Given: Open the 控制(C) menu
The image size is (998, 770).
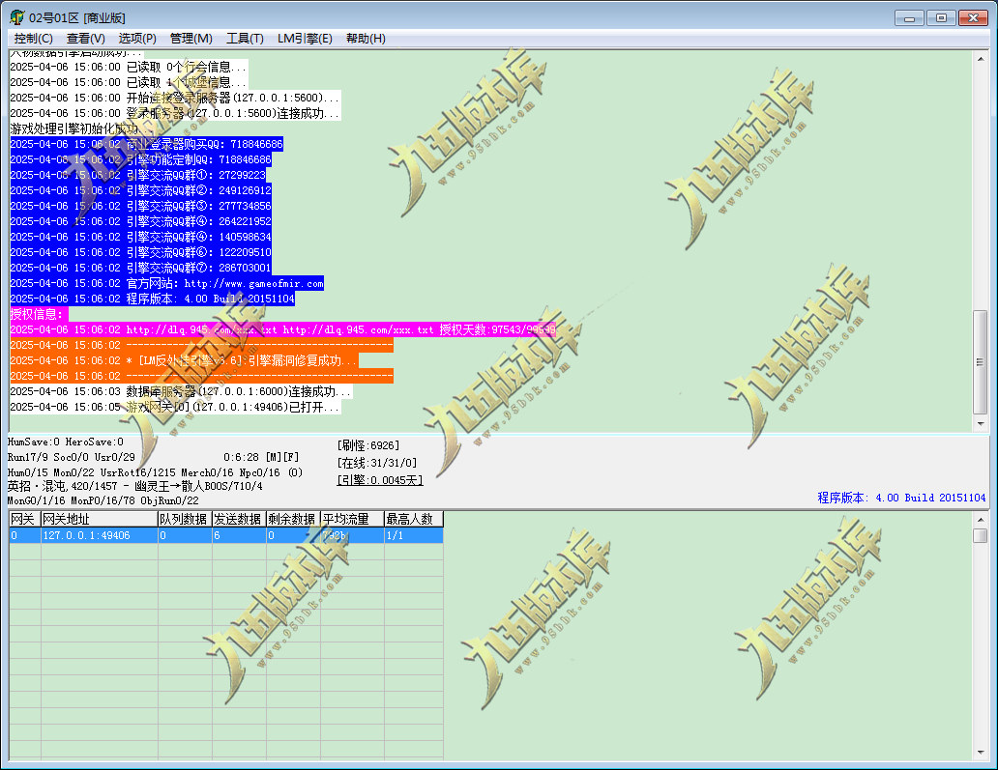Looking at the screenshot, I should pyautogui.click(x=33, y=39).
